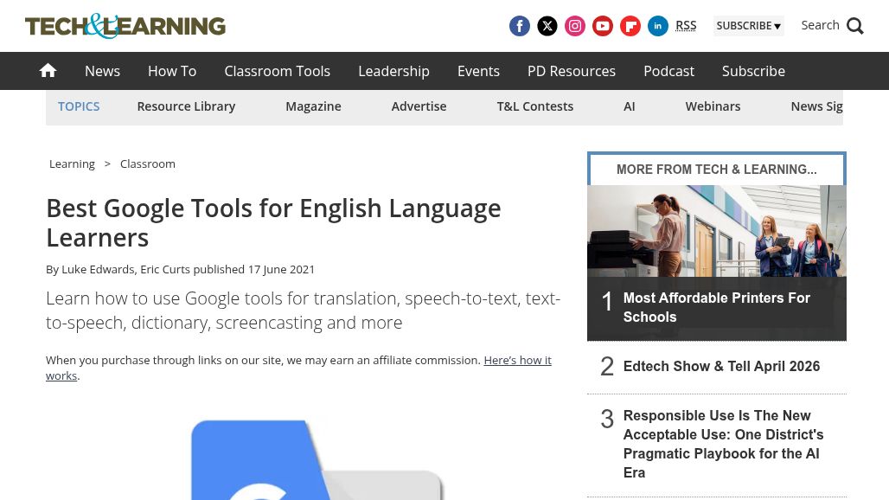Screen dimensions: 889x500
Task: Open the Resource Library topic
Action: pyautogui.click(x=186, y=106)
